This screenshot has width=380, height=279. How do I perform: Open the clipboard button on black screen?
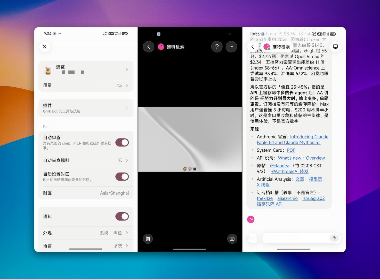[x=148, y=239]
